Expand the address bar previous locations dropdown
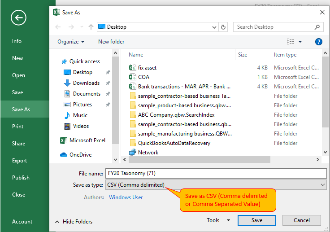Image resolution: width=330 pixels, height=232 pixels. pyautogui.click(x=214, y=27)
